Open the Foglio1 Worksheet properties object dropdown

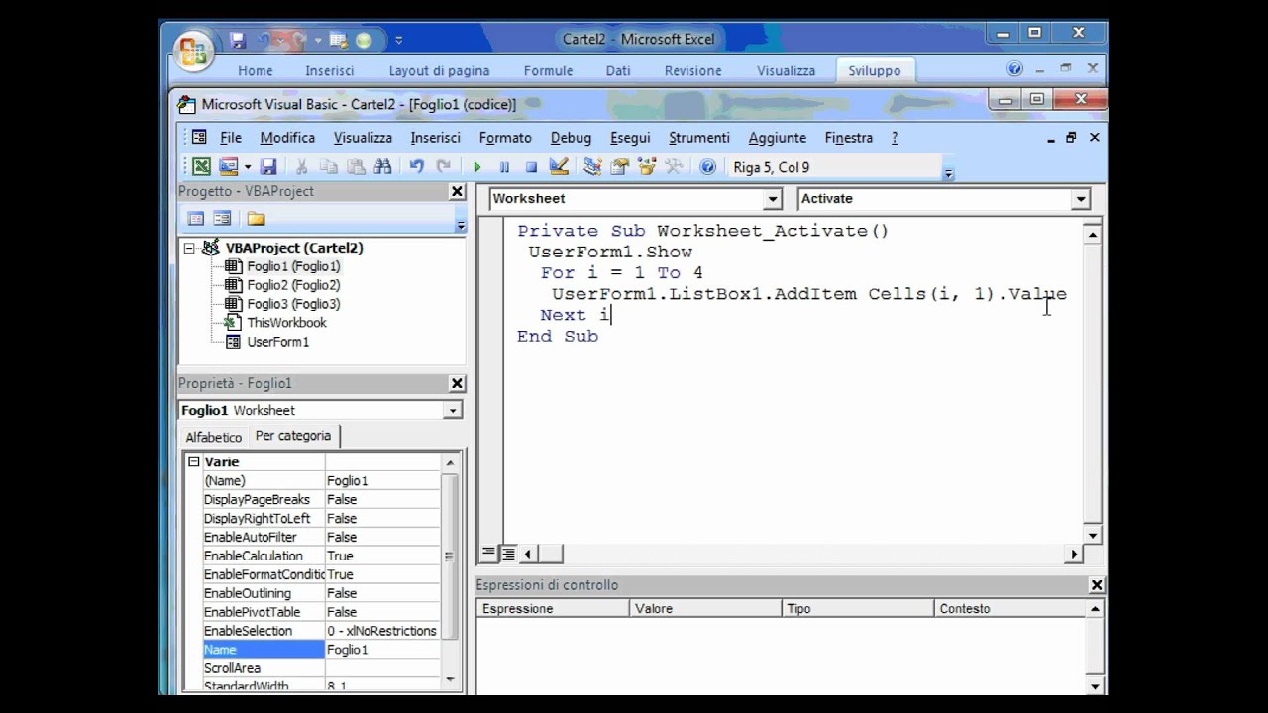click(453, 410)
